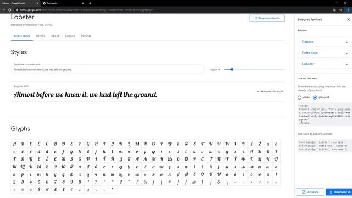Click the percent sign glyph cell

coord(145,182)
